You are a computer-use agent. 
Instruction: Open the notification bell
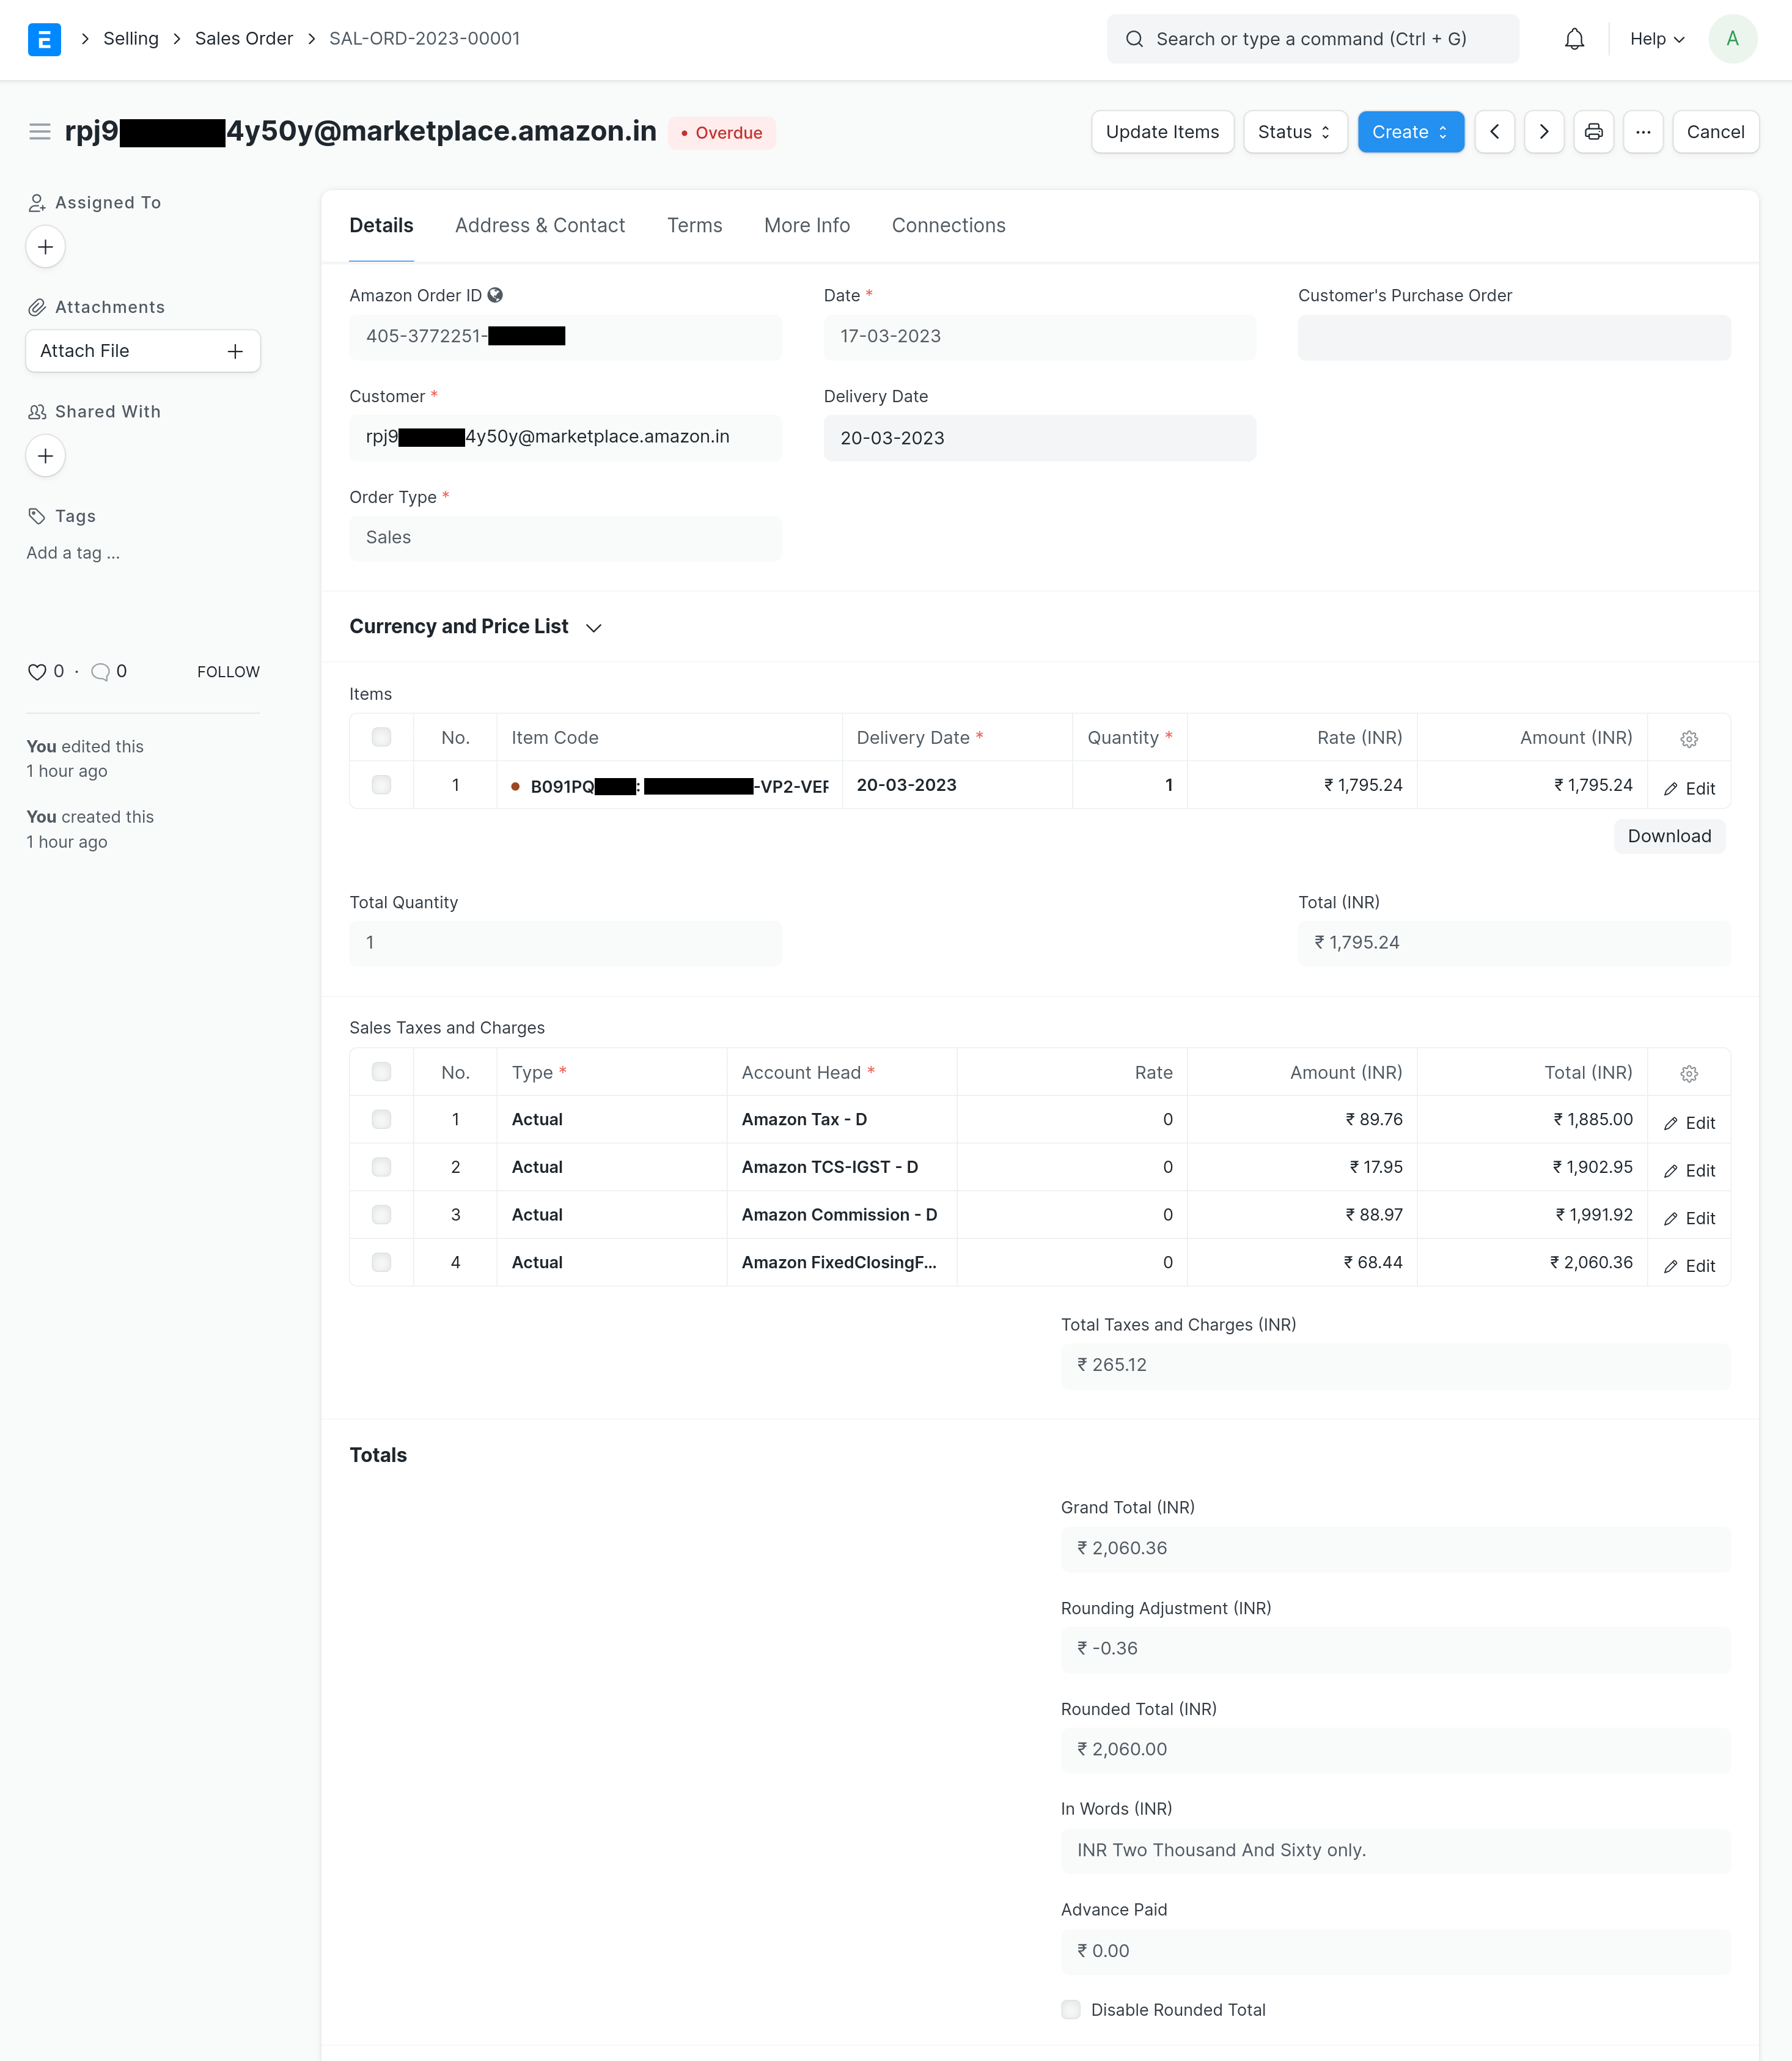pos(1573,39)
